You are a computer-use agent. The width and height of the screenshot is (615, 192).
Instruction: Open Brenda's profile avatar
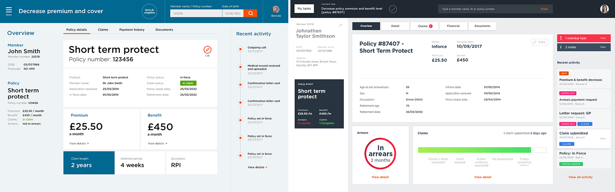276,9
